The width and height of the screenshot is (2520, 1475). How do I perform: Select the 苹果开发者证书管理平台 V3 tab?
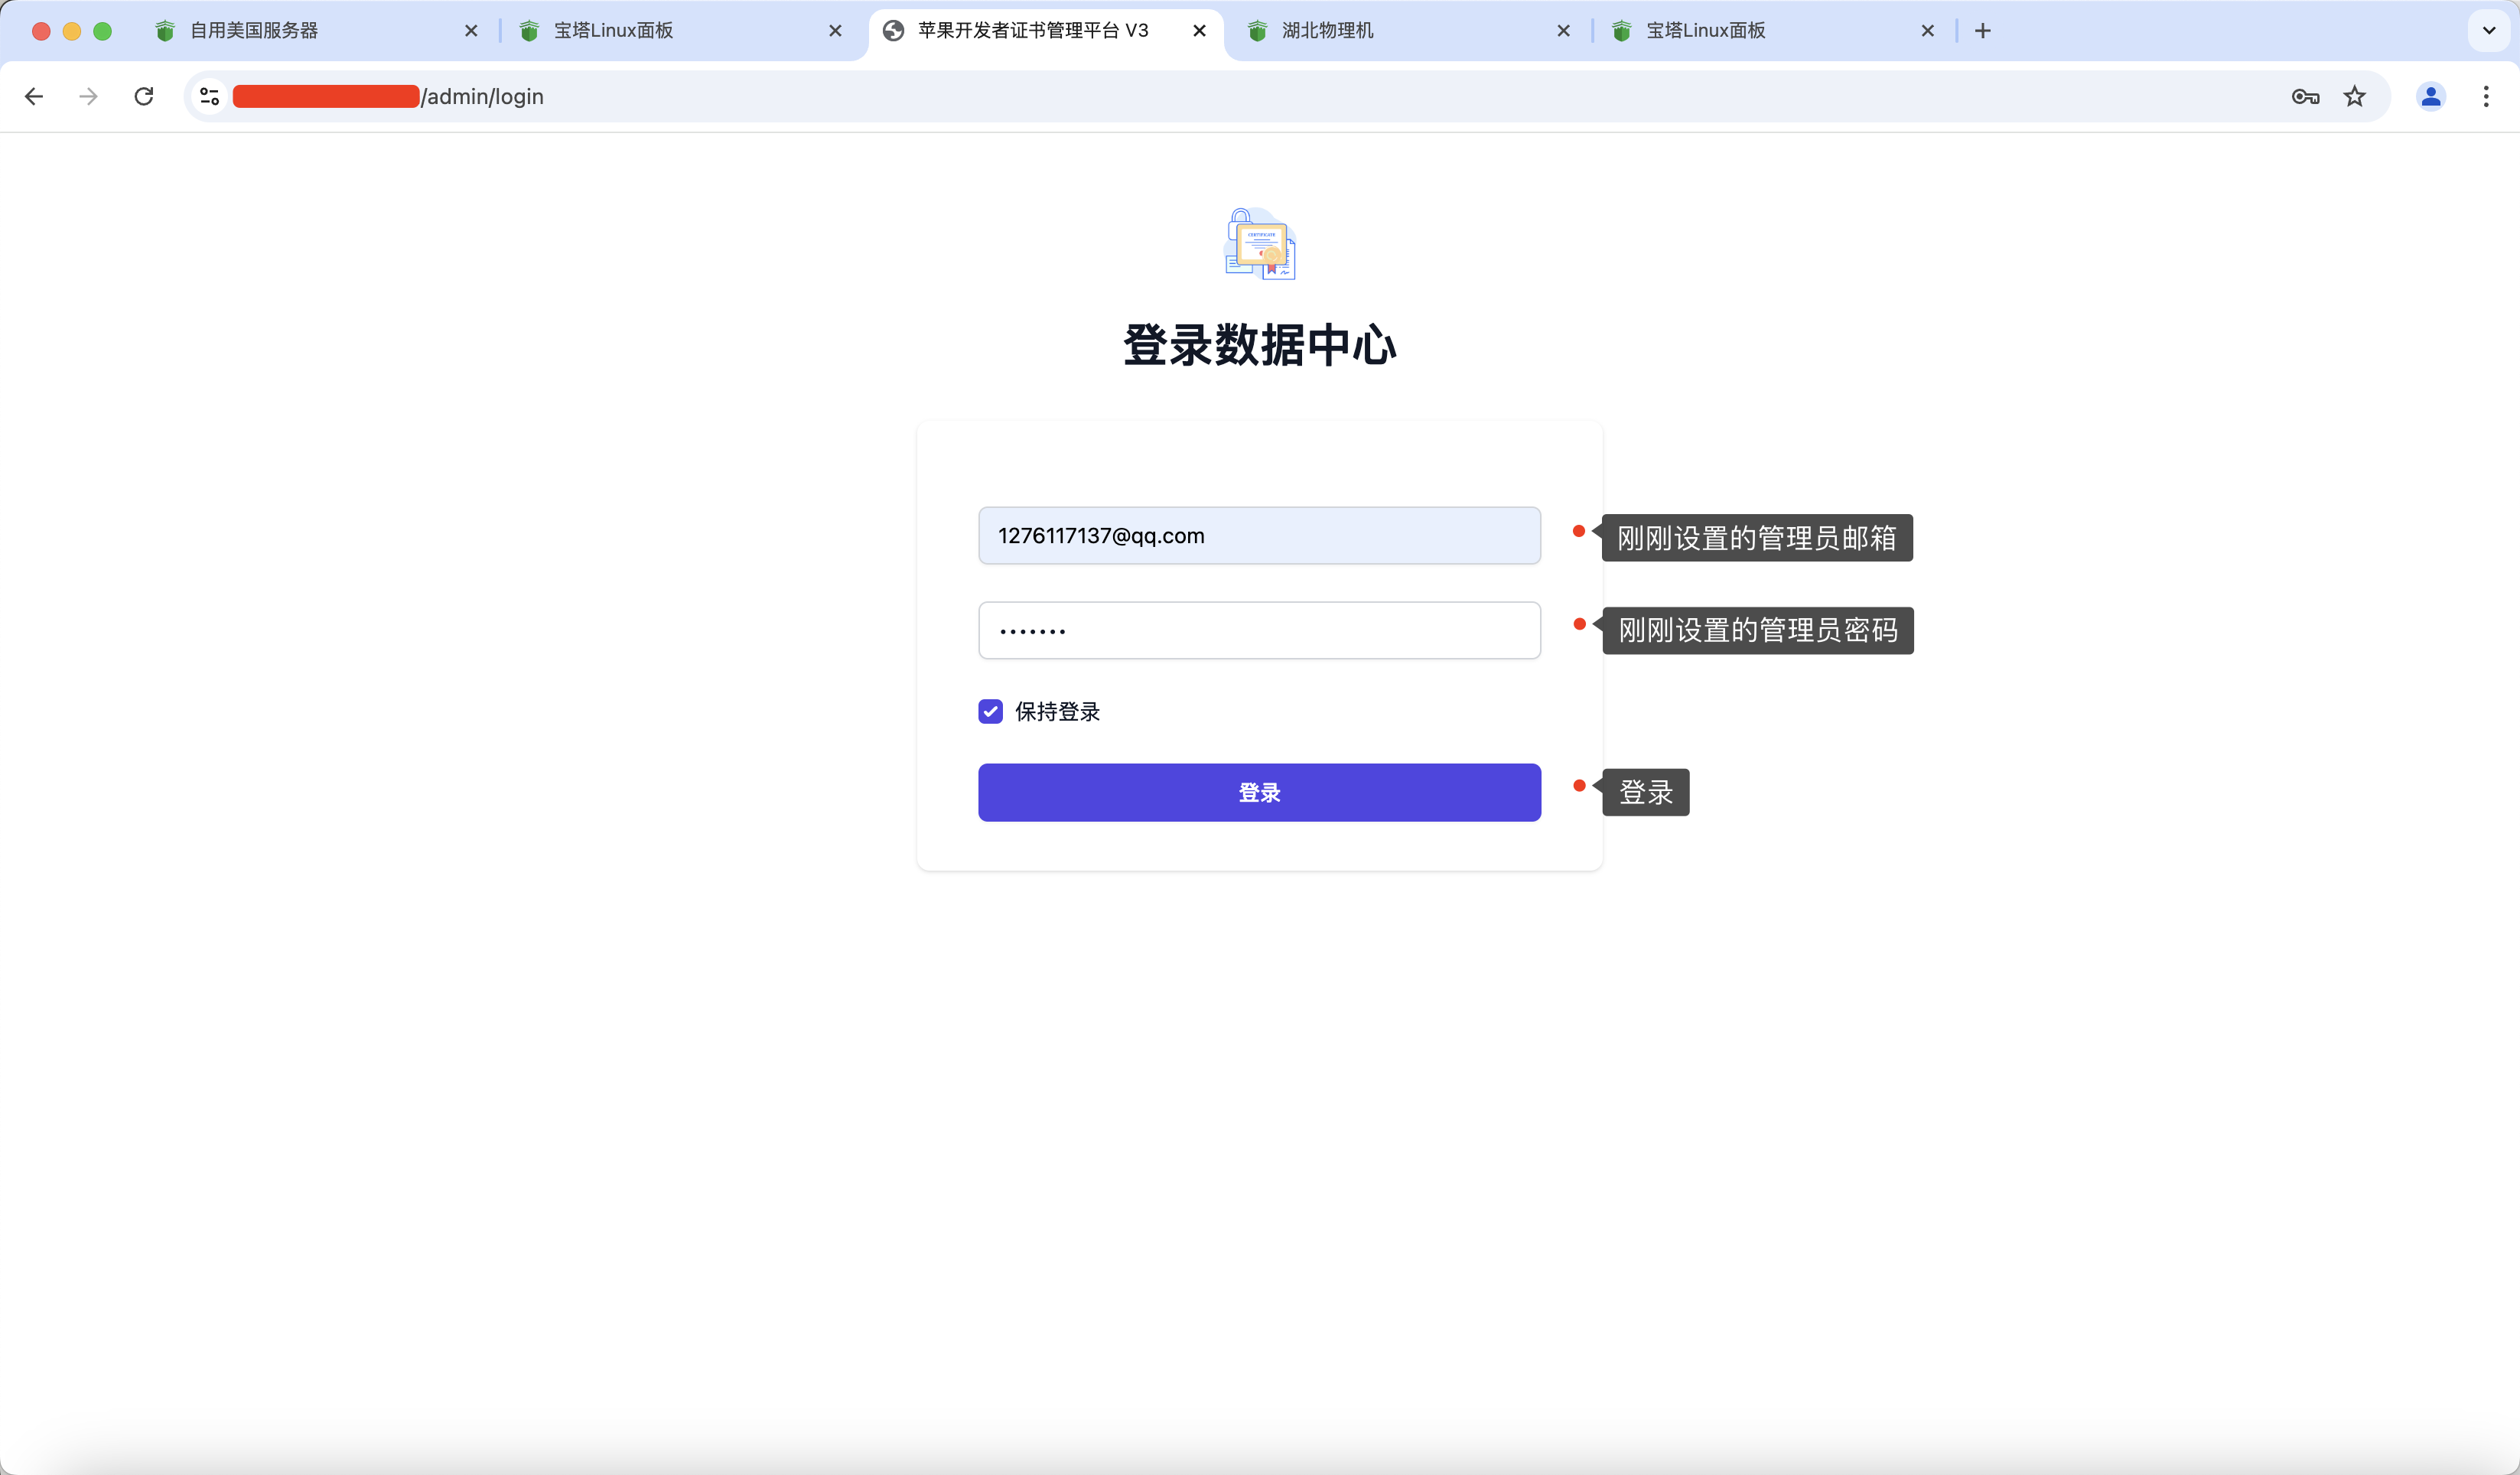coord(1045,31)
